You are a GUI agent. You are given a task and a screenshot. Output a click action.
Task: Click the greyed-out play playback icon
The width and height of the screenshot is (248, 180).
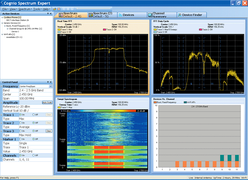tap(64, 9)
